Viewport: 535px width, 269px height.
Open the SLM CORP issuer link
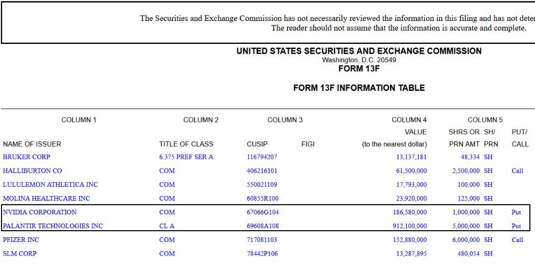coord(20,253)
